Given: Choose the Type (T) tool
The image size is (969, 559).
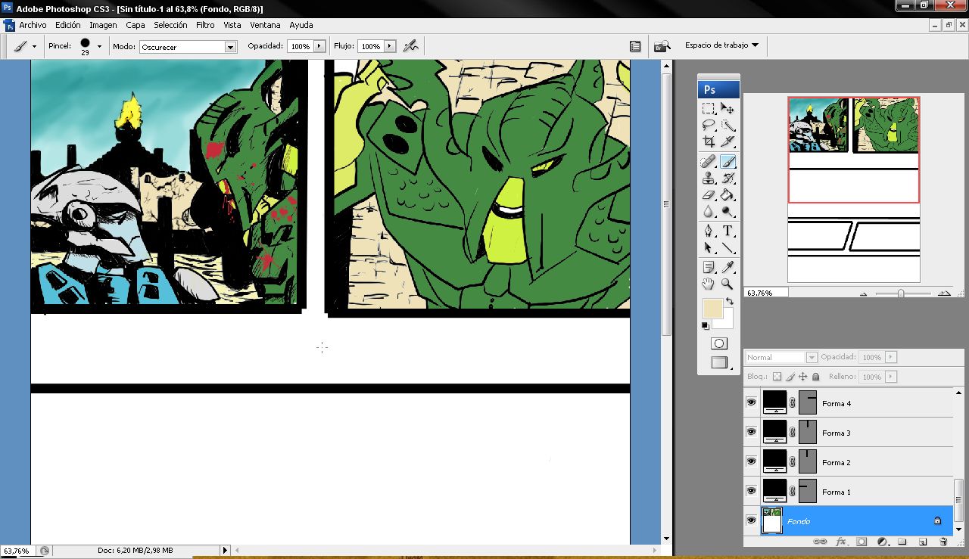Looking at the screenshot, I should [728, 231].
